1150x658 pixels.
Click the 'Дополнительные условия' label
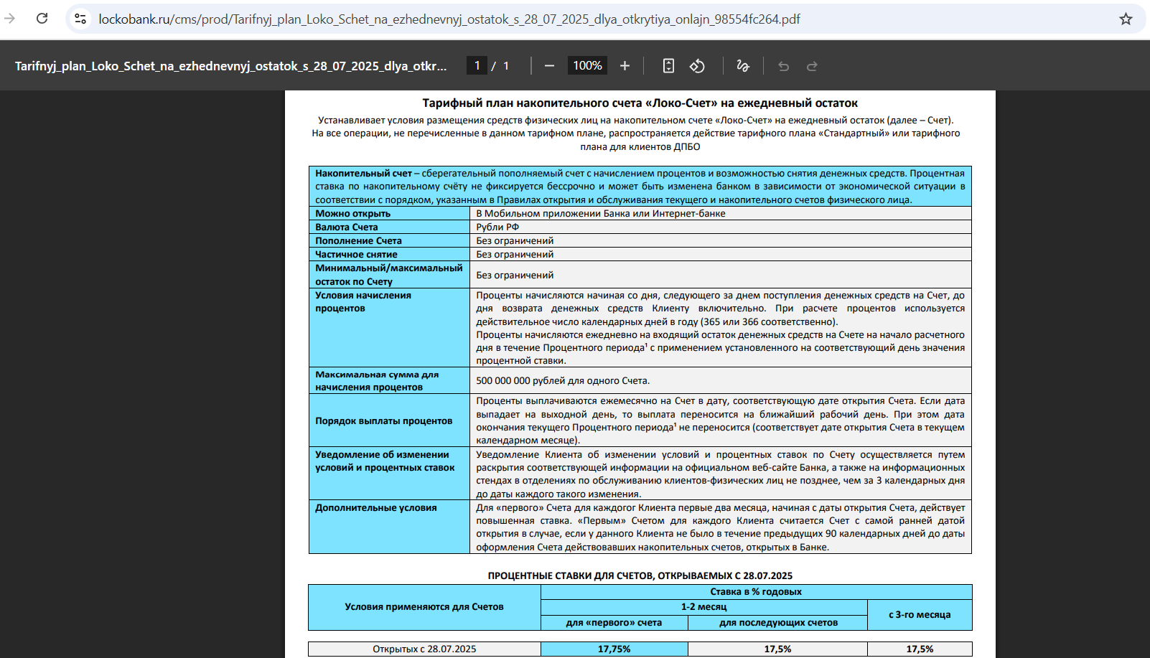point(376,508)
